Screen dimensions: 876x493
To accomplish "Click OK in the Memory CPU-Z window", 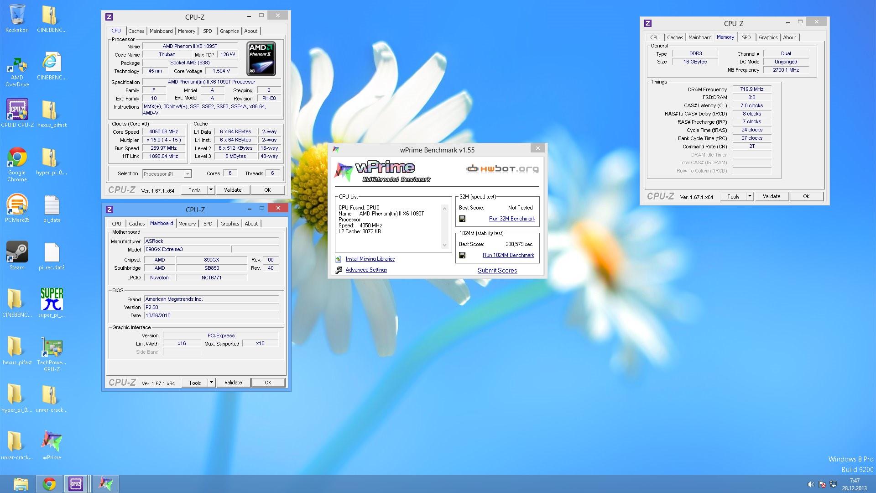I will coord(806,196).
